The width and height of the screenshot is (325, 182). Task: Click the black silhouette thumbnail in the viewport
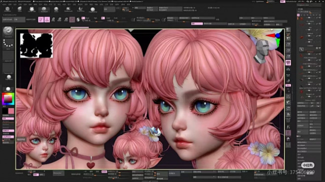pyautogui.click(x=36, y=45)
